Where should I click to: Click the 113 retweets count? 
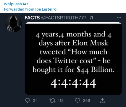tap(61, 101)
